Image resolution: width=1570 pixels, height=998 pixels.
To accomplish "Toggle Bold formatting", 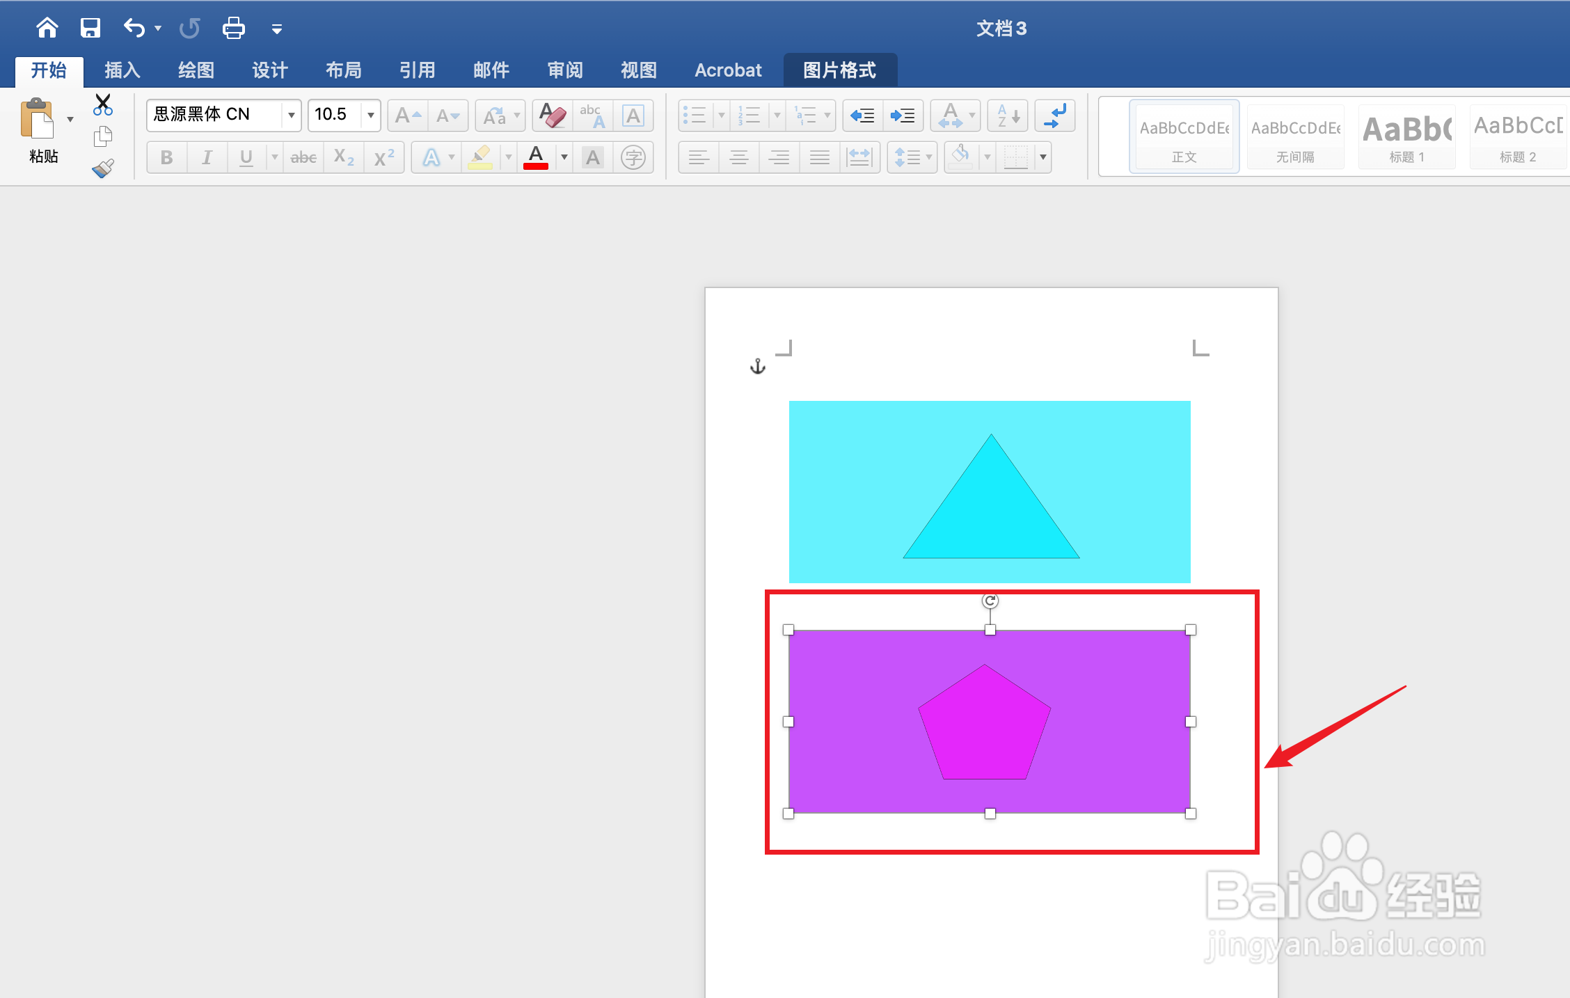I will point(166,157).
